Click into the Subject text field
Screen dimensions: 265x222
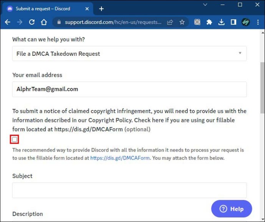(x=129, y=190)
